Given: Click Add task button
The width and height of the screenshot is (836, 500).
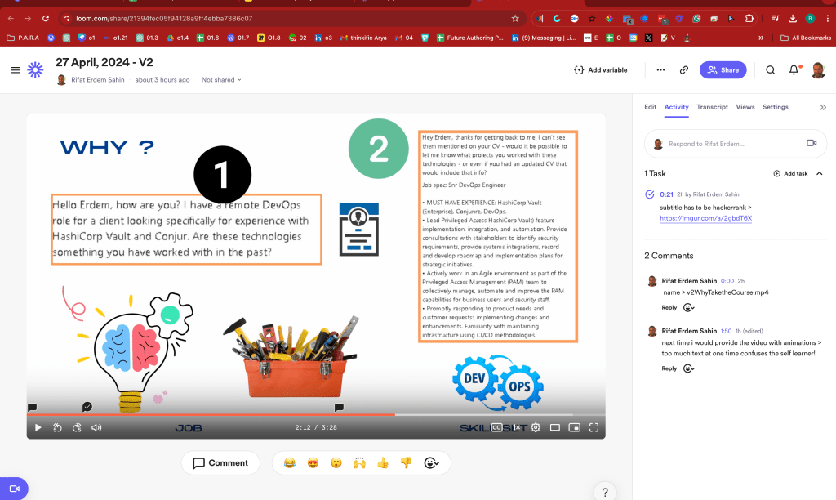Looking at the screenshot, I should (x=790, y=173).
